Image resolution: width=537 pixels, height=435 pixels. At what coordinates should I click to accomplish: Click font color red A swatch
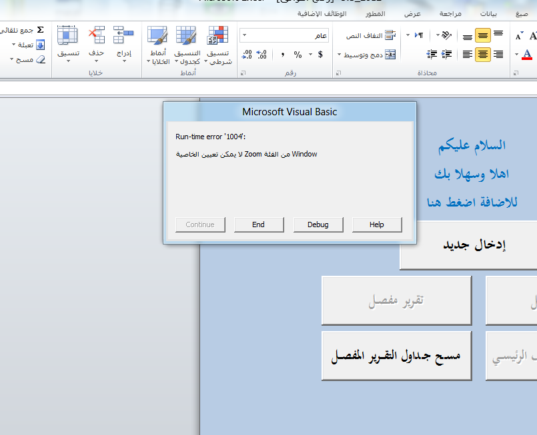pyautogui.click(x=527, y=55)
